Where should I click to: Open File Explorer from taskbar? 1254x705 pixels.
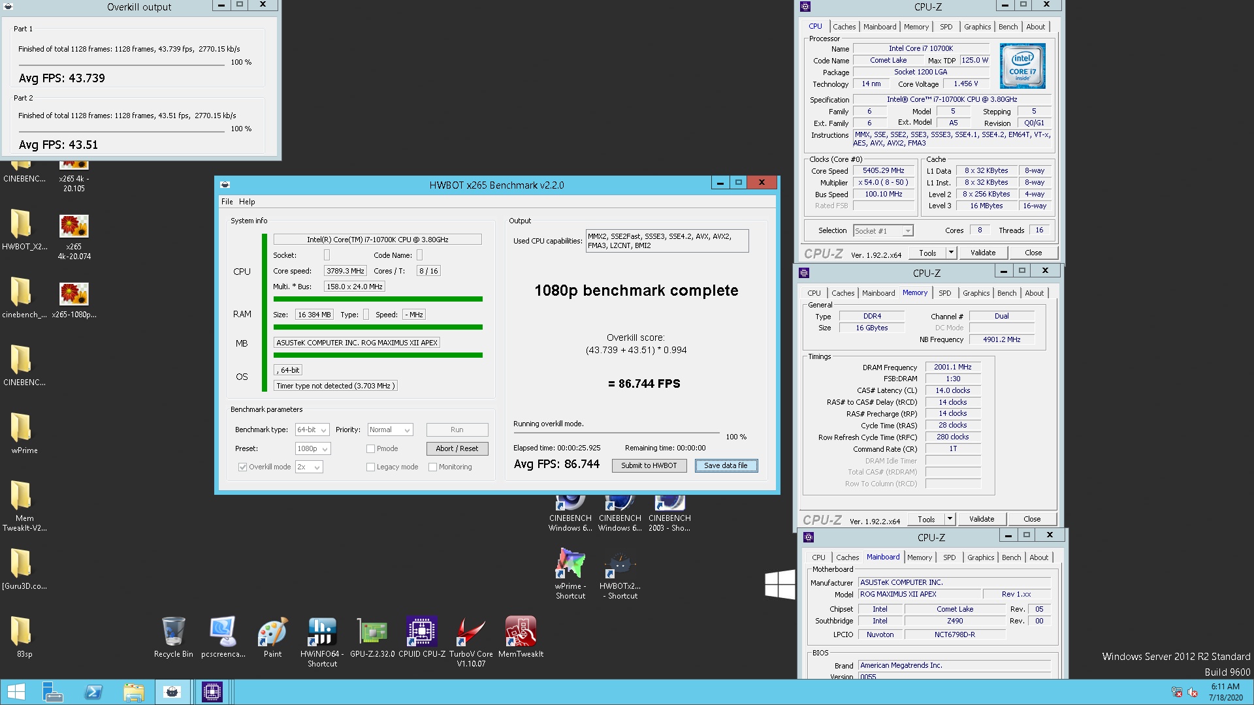pos(133,692)
